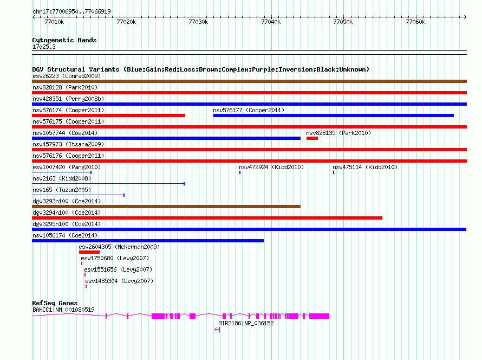Screen dimensions: 482x360
Task: Select nsv1057744 (Coe2014) label
Action: (x=65, y=133)
